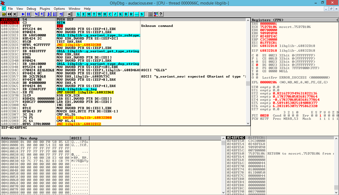
Task: Click the Step over icon
Action: pyautogui.click(x=42, y=14)
